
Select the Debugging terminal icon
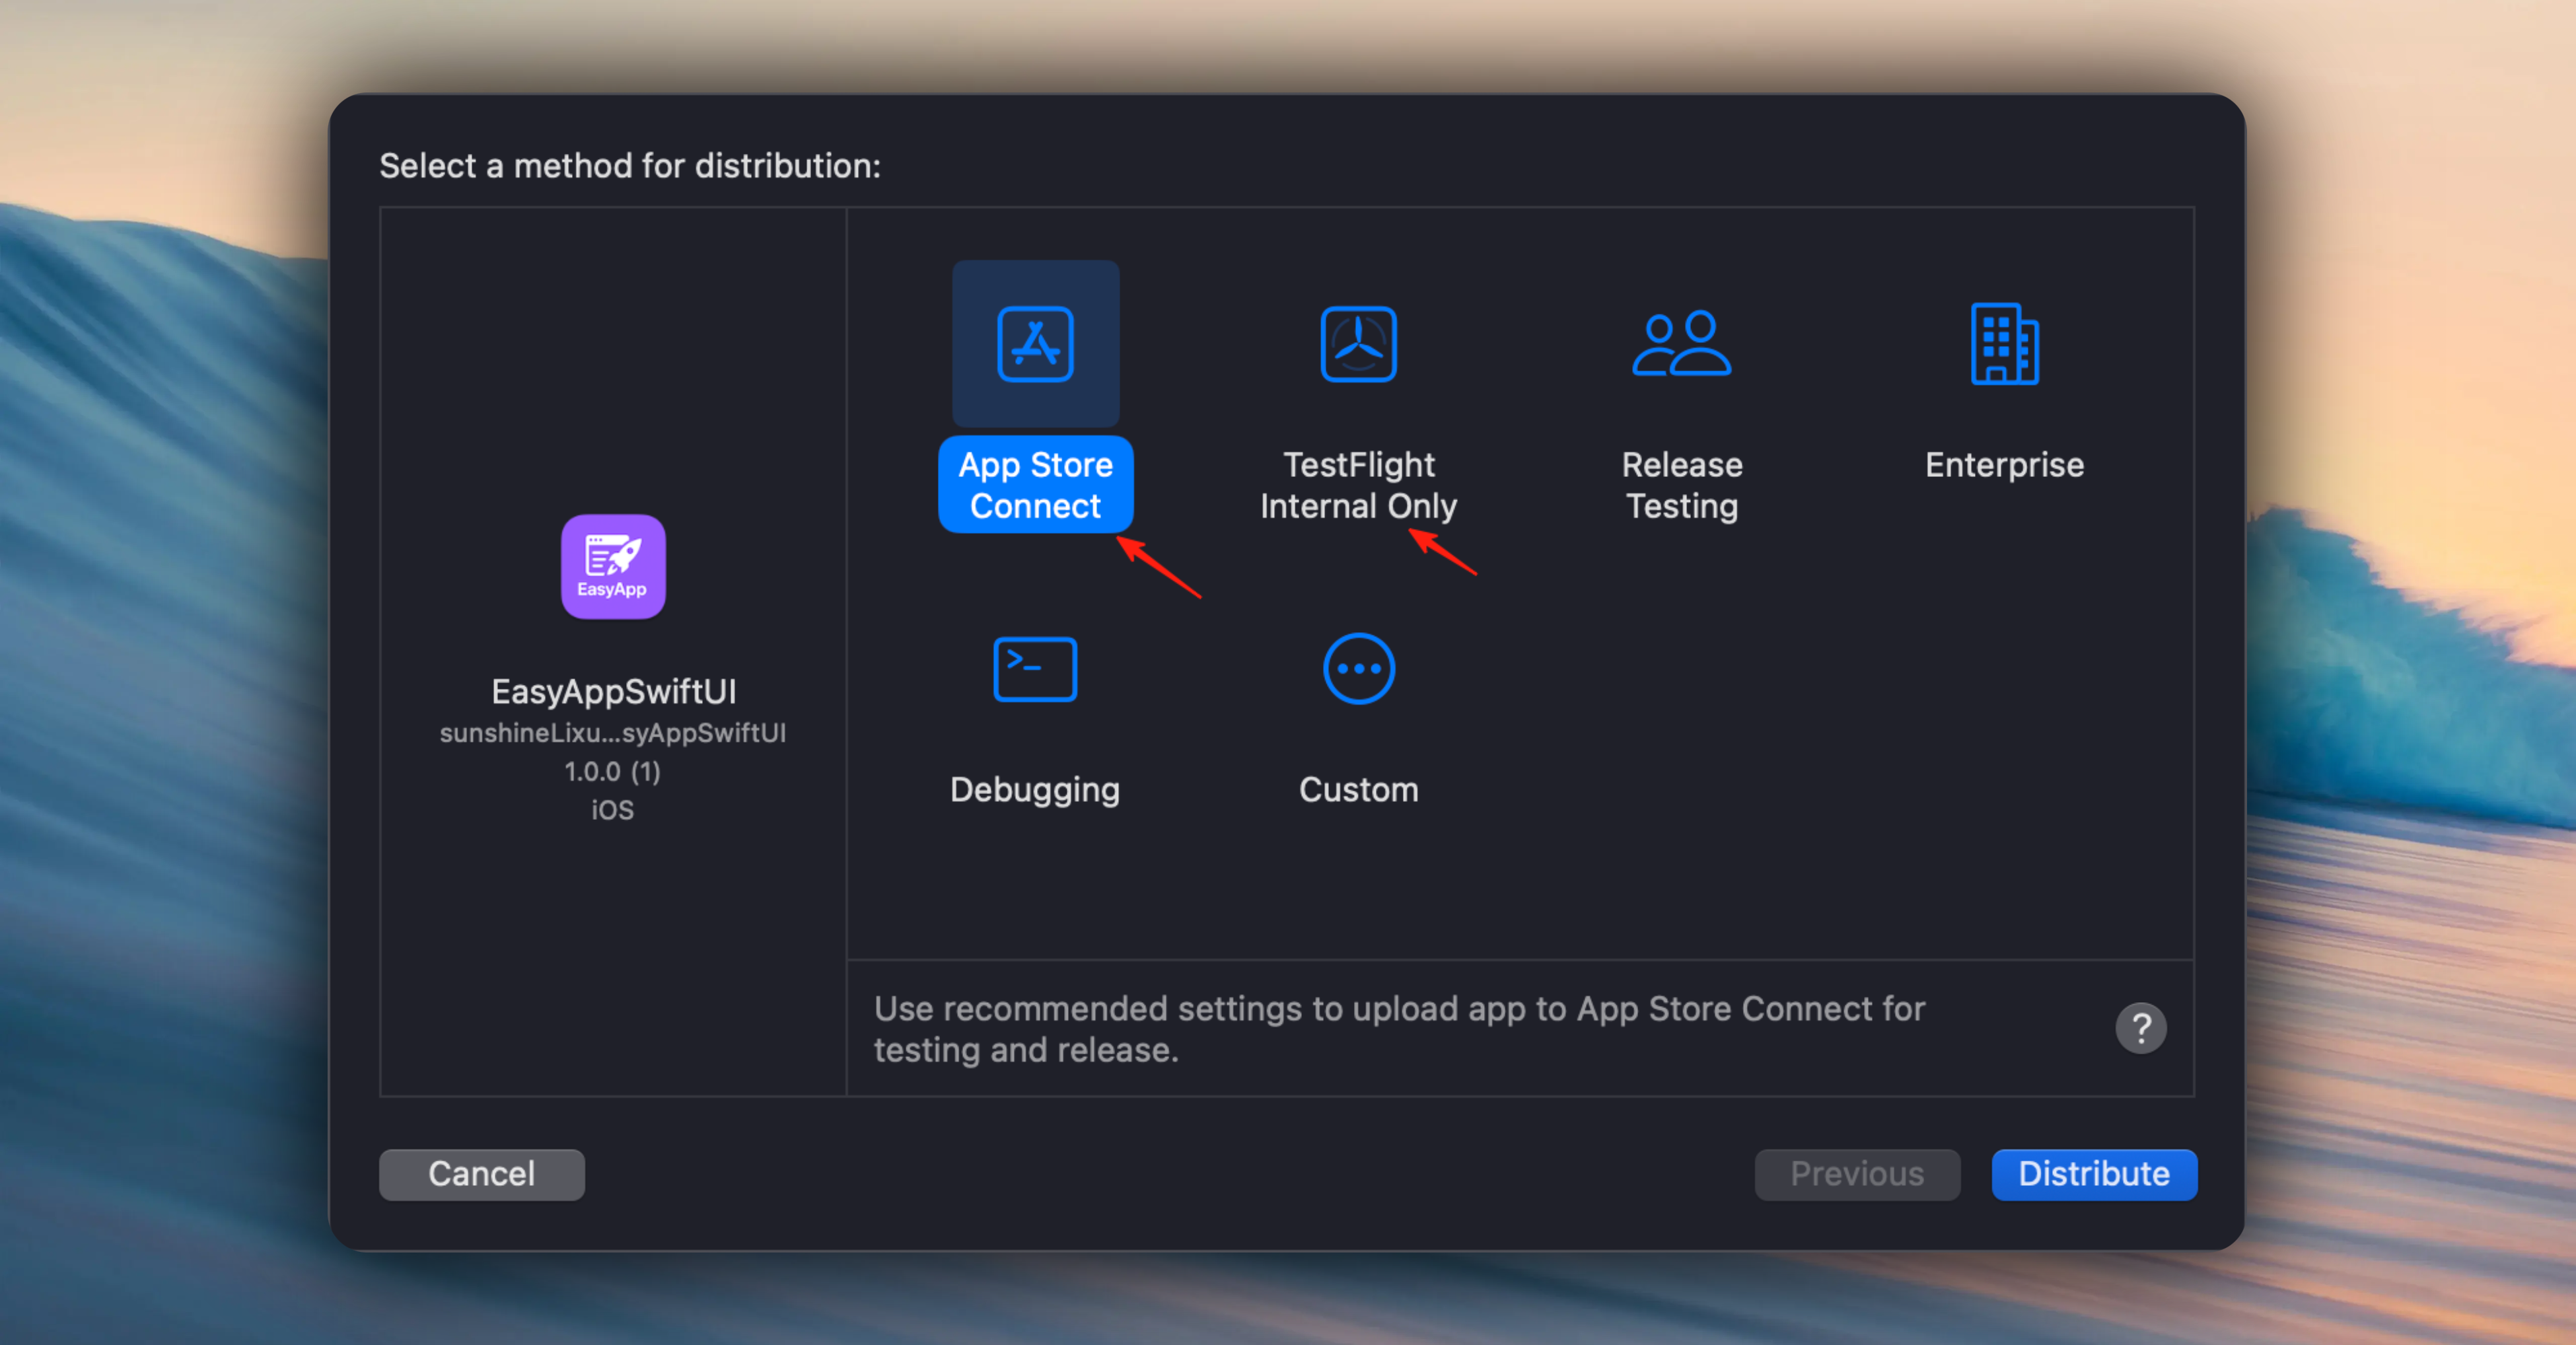(x=1035, y=668)
